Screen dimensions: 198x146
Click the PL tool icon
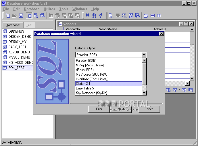coord(124,16)
